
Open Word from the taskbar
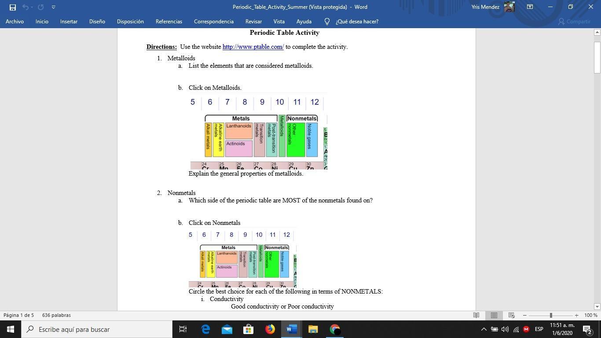coord(291,329)
